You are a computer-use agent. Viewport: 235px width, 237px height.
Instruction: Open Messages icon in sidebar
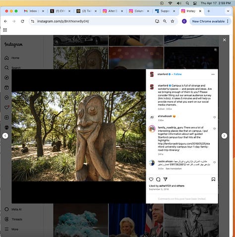tap(6, 98)
